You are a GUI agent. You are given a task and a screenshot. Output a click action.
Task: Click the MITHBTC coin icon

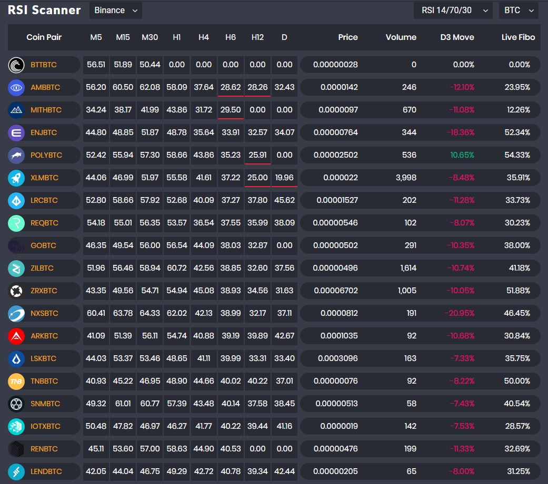[x=16, y=110]
